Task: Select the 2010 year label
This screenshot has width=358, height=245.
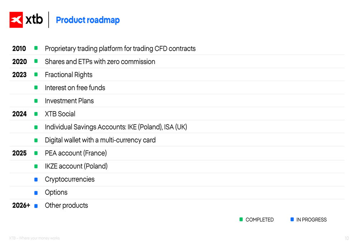Action: coord(19,49)
